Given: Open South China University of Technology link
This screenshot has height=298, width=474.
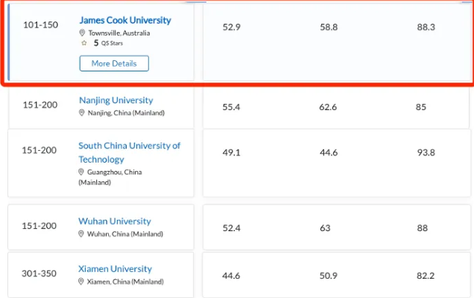Looking at the screenshot, I should [129, 152].
